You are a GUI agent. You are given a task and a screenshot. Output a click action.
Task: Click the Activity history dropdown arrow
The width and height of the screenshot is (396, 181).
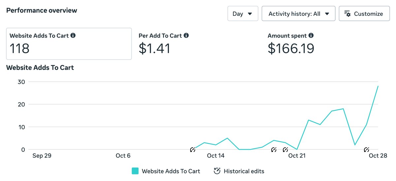tap(327, 14)
